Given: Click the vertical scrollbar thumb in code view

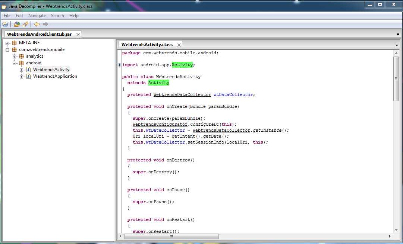Looking at the screenshot, I should tap(396, 79).
